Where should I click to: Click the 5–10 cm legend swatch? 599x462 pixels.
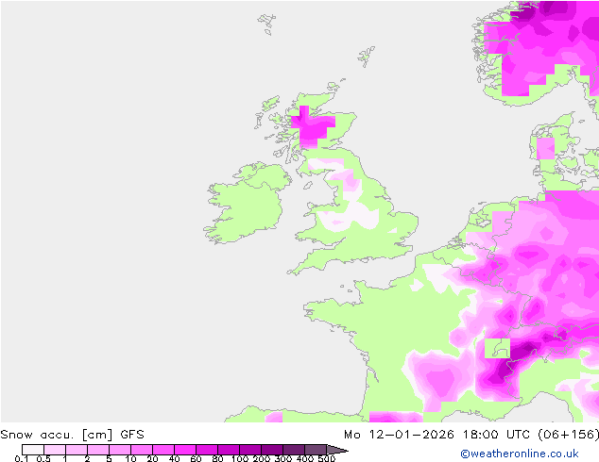point(120,450)
